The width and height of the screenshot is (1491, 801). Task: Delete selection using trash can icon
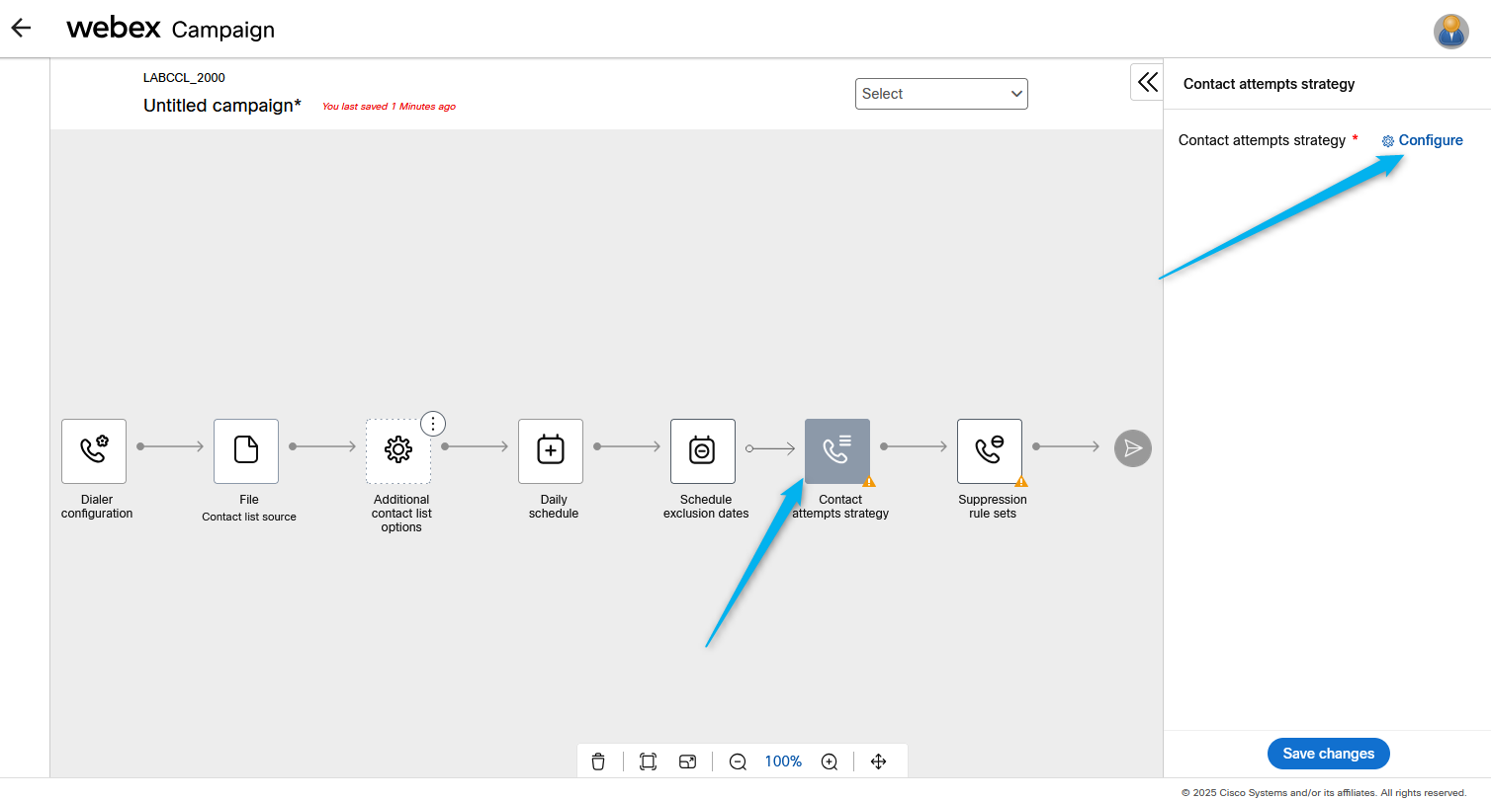tap(598, 761)
